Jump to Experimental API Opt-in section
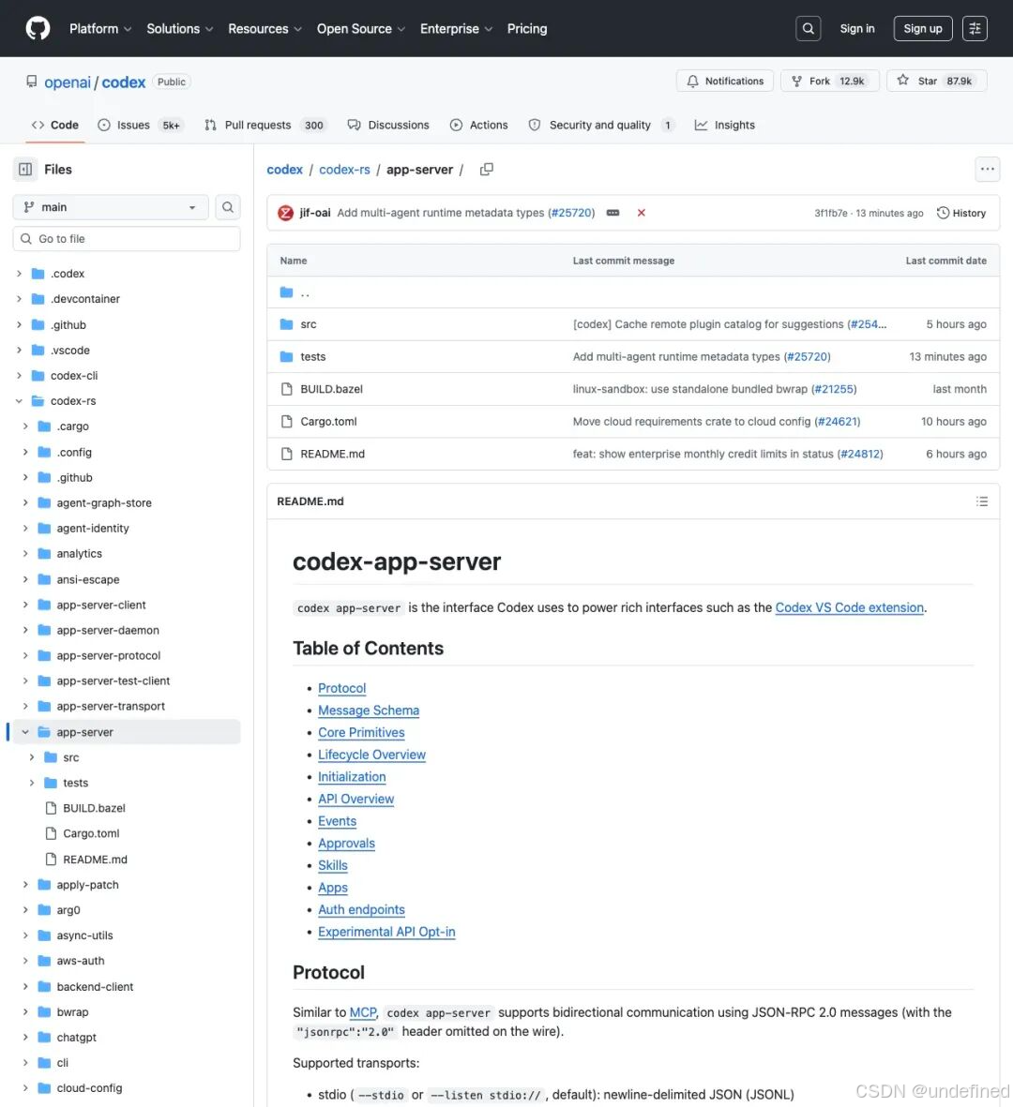The height and width of the screenshot is (1107, 1013). coord(386,931)
